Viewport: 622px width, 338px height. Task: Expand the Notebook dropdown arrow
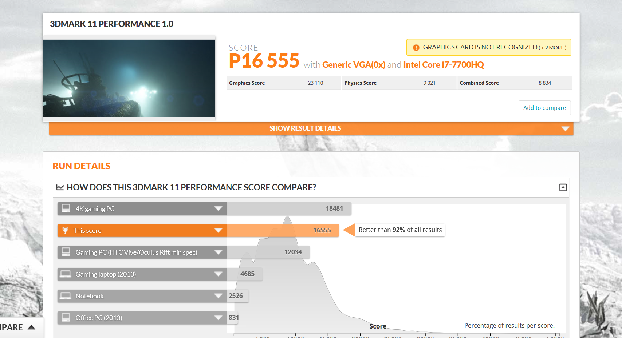point(218,296)
